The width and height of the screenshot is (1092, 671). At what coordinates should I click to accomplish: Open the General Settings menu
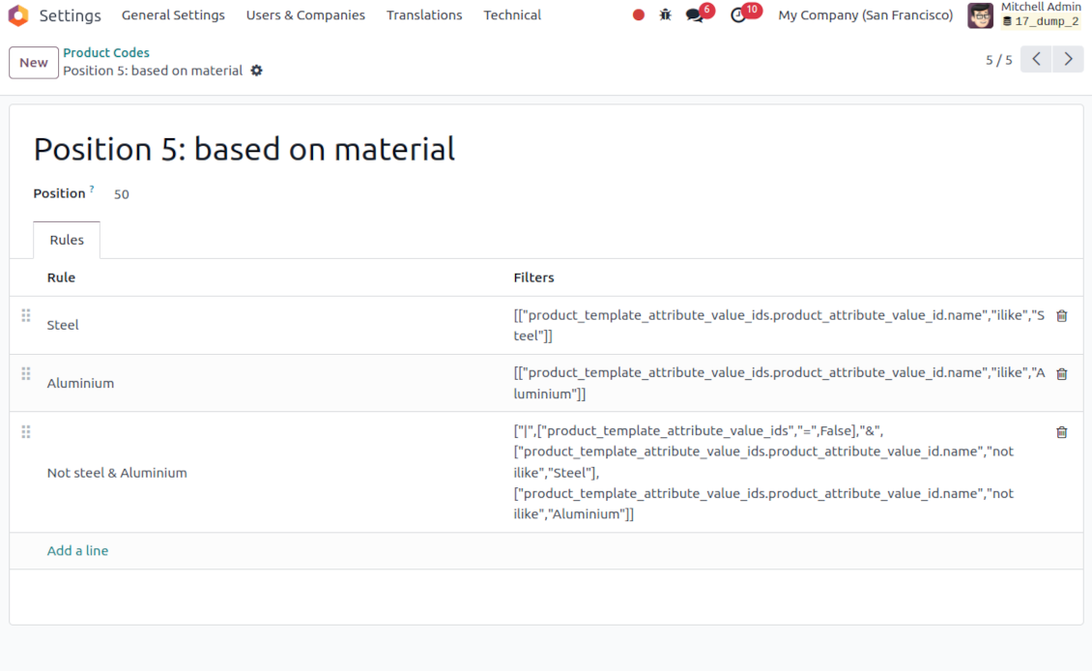pos(173,15)
